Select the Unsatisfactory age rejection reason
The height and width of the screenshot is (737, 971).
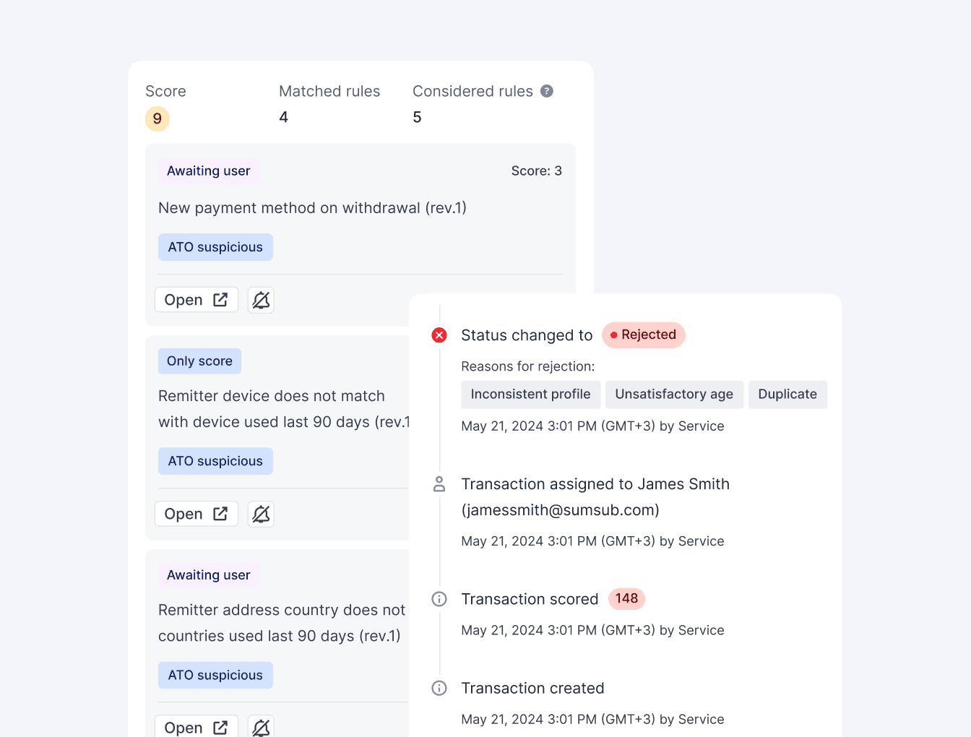click(674, 395)
